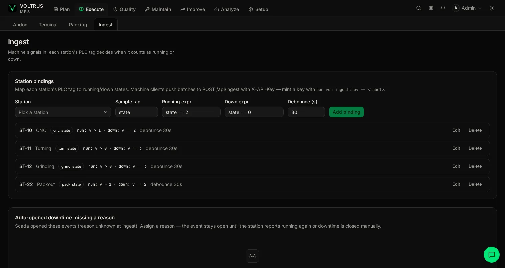Focus the Debounce (s) input field
The height and width of the screenshot is (268, 505).
pyautogui.click(x=306, y=112)
